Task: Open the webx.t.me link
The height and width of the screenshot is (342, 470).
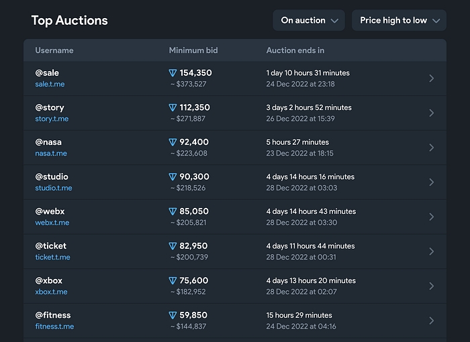Action: 52,223
